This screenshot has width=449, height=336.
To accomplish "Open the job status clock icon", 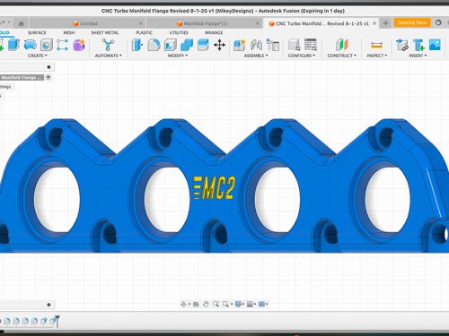I will pyautogui.click(x=438, y=22).
